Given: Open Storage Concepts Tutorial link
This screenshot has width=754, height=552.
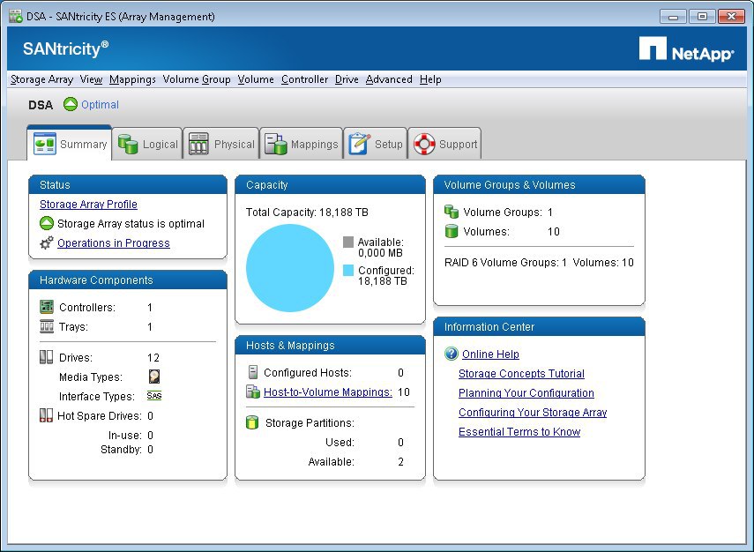Looking at the screenshot, I should coord(521,374).
